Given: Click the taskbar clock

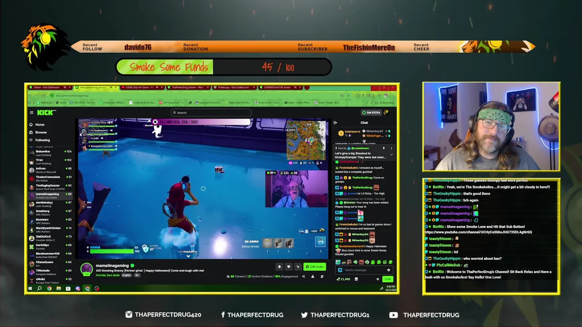Looking at the screenshot, I should coord(391,288).
